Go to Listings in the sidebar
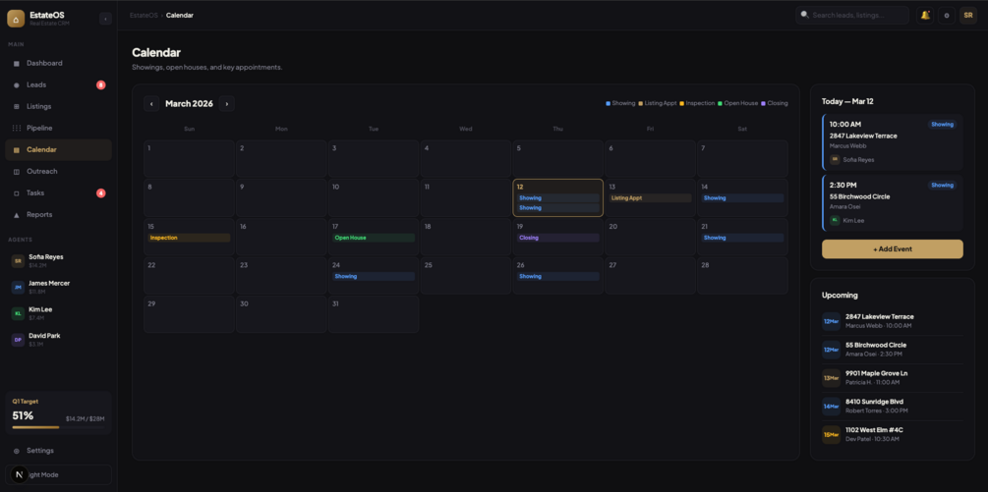The height and width of the screenshot is (492, 988). [59, 106]
